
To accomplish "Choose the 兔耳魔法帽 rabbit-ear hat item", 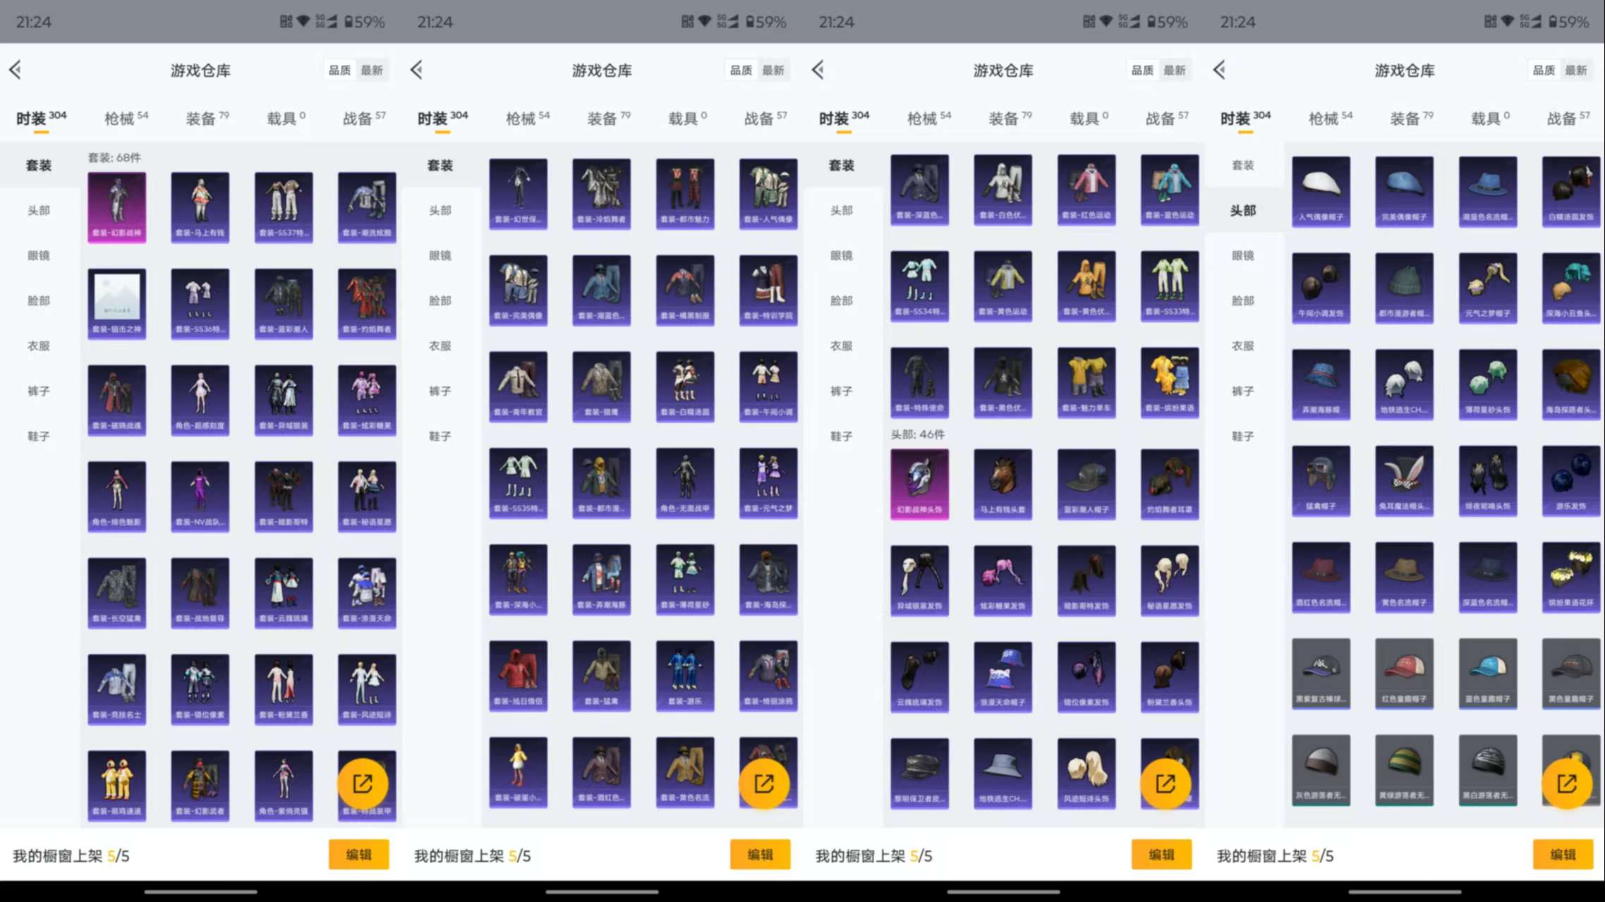I will click(1404, 480).
